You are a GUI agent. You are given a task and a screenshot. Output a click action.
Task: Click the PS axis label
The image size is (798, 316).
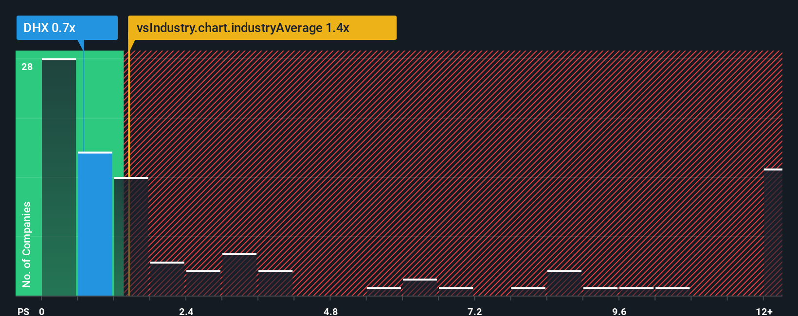click(23, 311)
